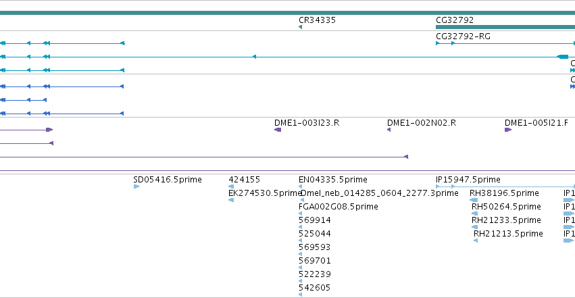
Task: Select the RH38196.5prime label
Action: tap(504, 193)
